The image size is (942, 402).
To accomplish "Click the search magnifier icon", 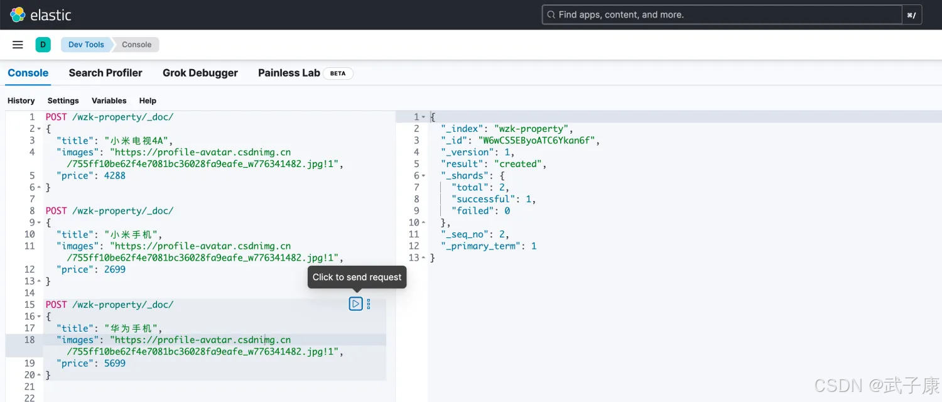I will (551, 14).
